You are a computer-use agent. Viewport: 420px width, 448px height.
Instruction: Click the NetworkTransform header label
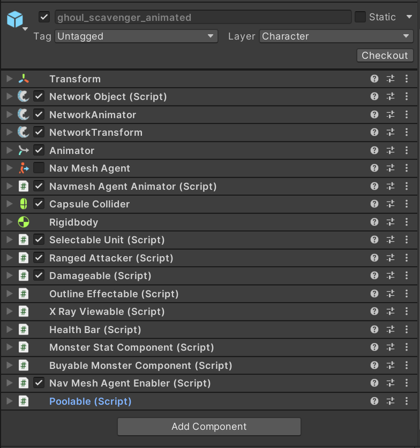point(95,132)
